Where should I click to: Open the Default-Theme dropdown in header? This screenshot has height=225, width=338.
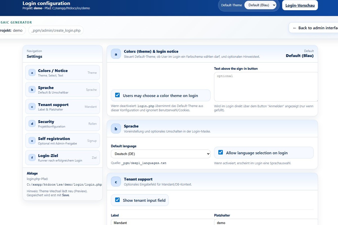(260, 5)
